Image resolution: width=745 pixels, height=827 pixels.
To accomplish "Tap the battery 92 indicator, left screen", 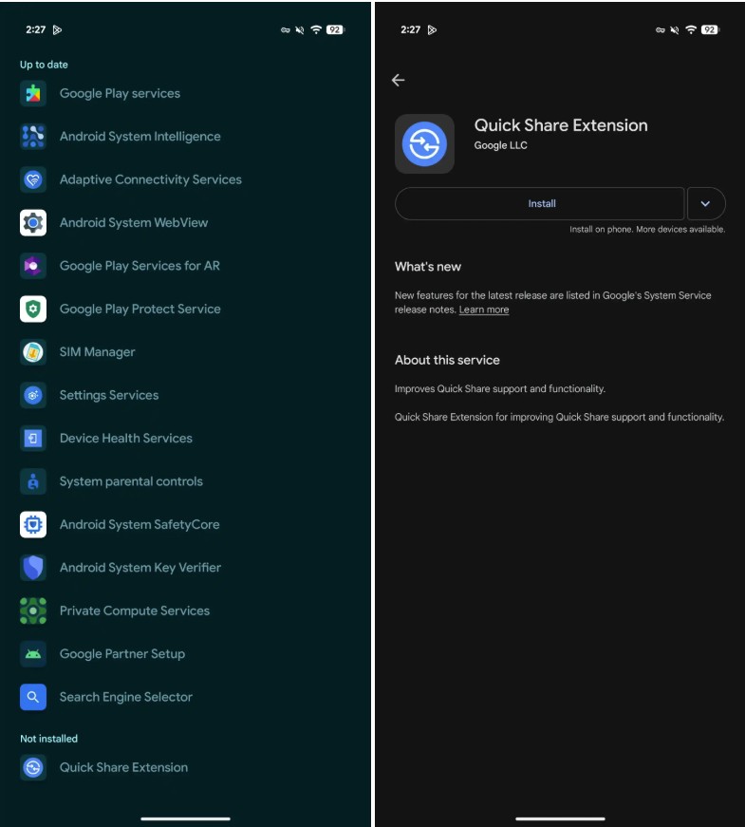I will 335,30.
